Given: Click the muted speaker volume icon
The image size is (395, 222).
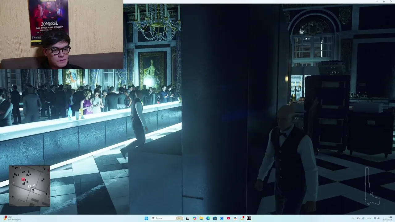Looking at the screenshot, I should point(378,218).
